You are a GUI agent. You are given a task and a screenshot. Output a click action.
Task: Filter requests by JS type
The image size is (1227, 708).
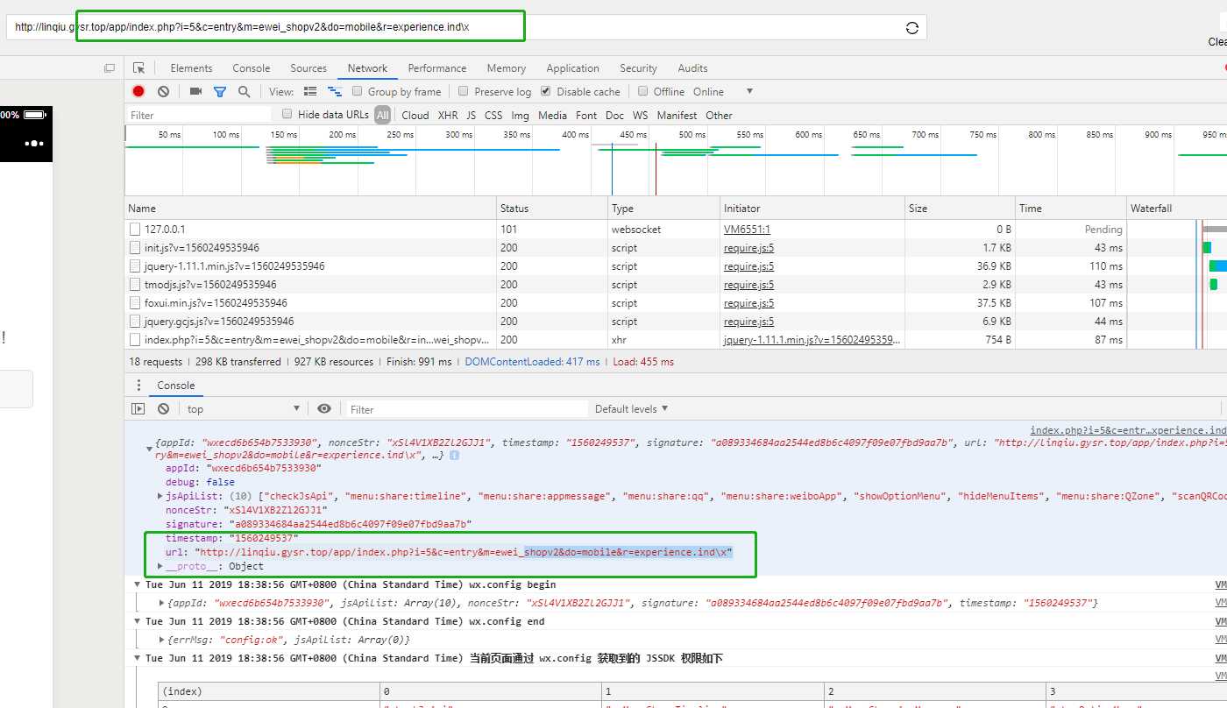pos(472,115)
